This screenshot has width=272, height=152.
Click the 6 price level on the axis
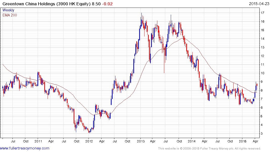(x=262, y=108)
